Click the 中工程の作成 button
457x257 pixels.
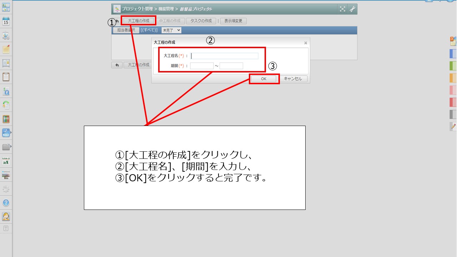[x=170, y=21]
